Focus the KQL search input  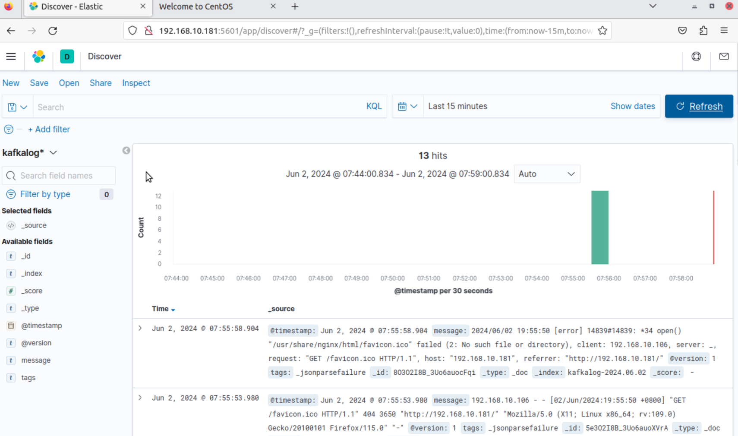click(x=199, y=107)
